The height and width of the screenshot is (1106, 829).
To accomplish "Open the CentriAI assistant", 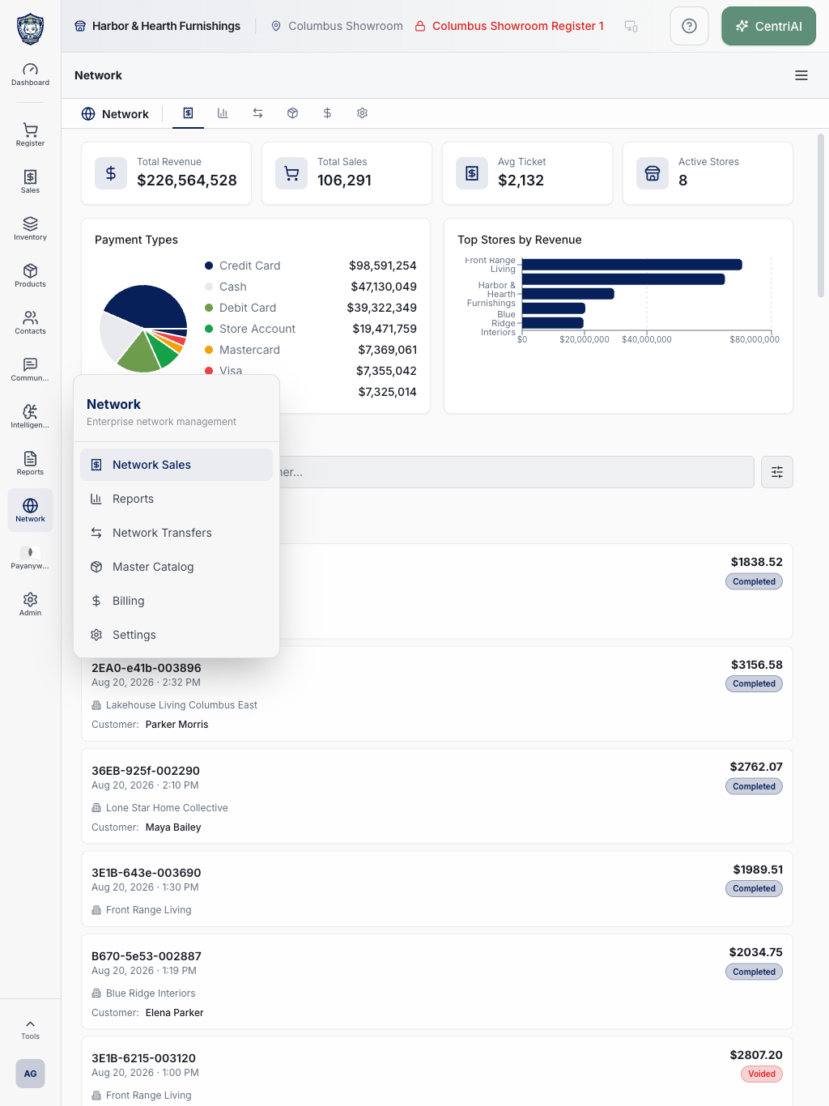I will [x=768, y=26].
